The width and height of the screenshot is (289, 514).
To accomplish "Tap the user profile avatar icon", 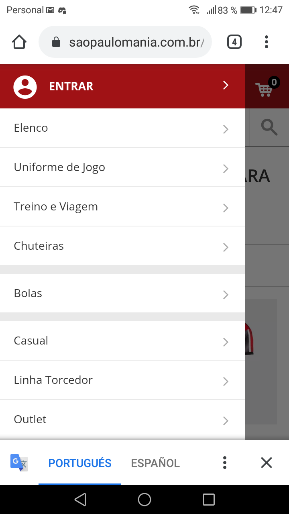I will pyautogui.click(x=25, y=87).
